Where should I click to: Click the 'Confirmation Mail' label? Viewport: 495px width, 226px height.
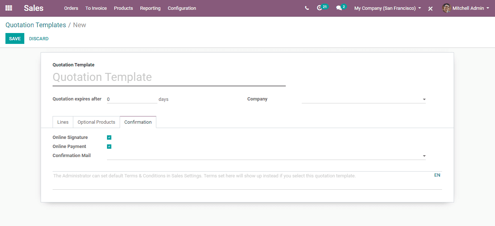tap(72, 156)
